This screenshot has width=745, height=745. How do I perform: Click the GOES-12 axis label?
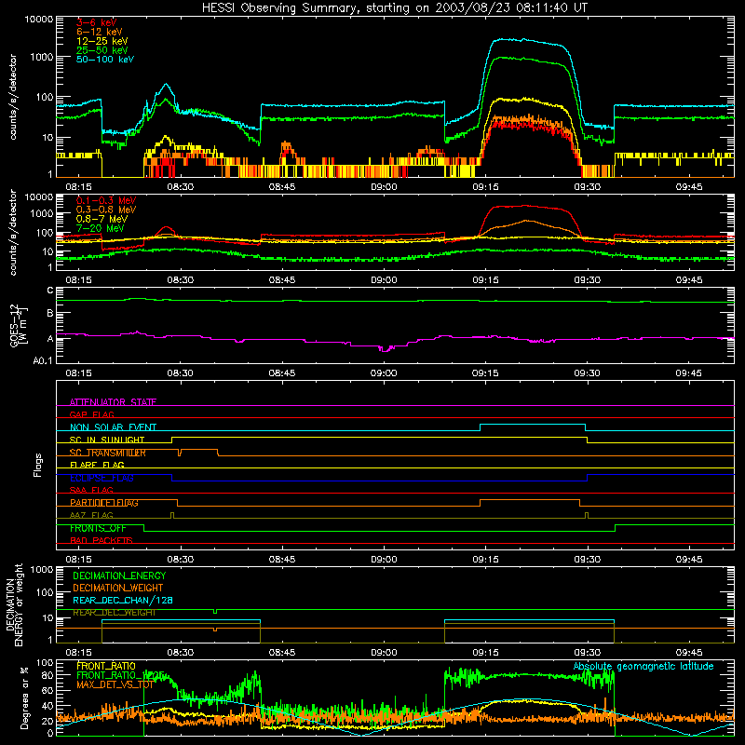19,325
